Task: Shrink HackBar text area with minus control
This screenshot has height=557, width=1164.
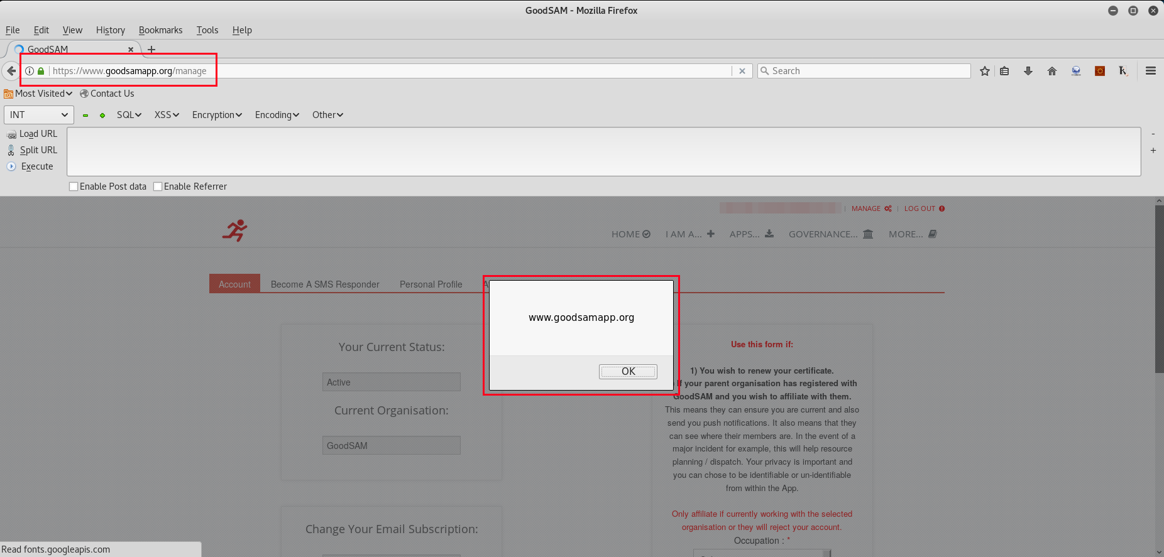Action: tap(1153, 134)
